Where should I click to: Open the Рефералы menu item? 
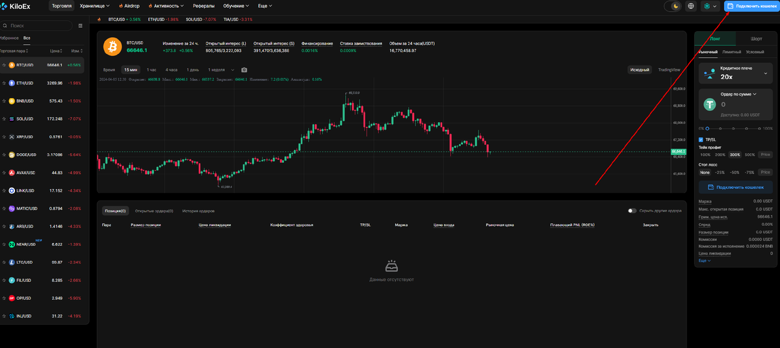point(203,6)
